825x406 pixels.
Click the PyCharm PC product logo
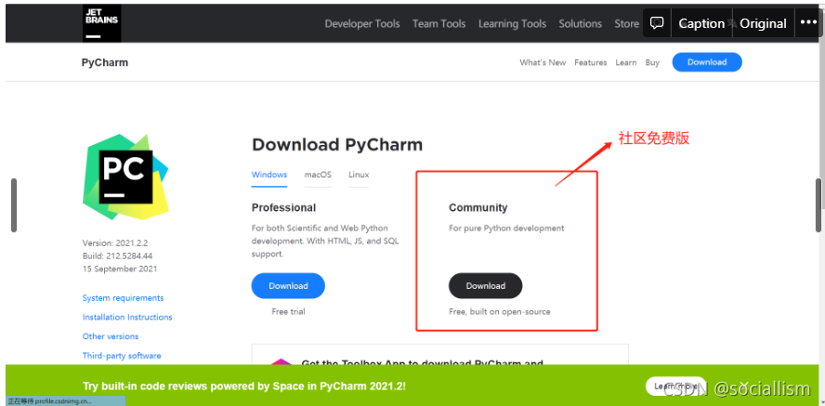(x=125, y=177)
